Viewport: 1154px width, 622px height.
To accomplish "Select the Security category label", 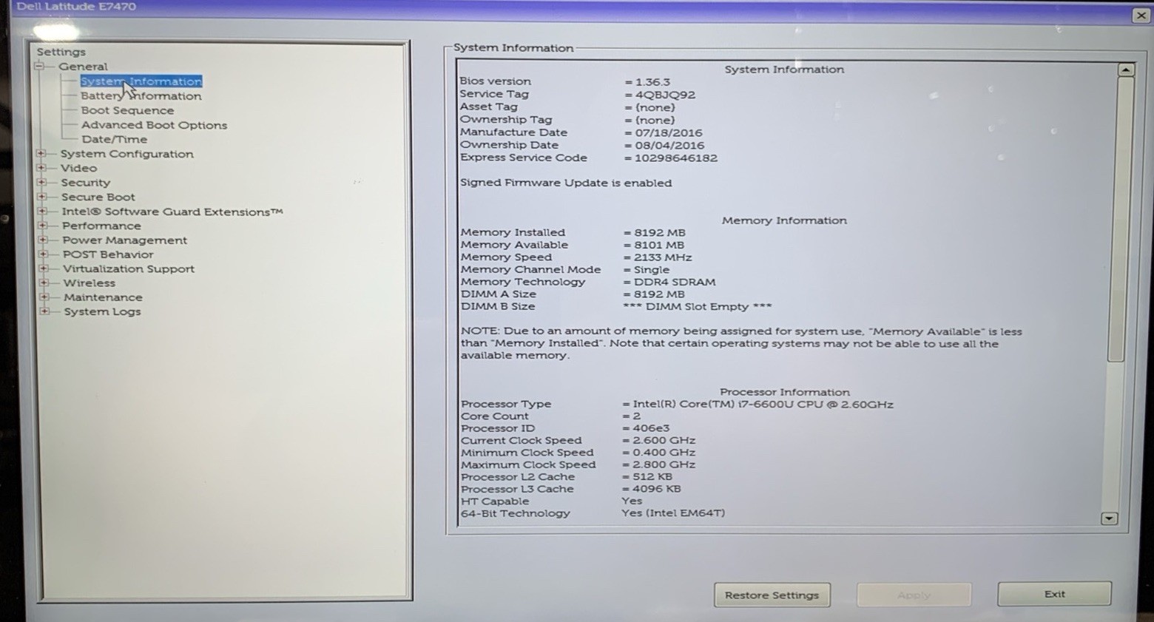I will tap(85, 183).
